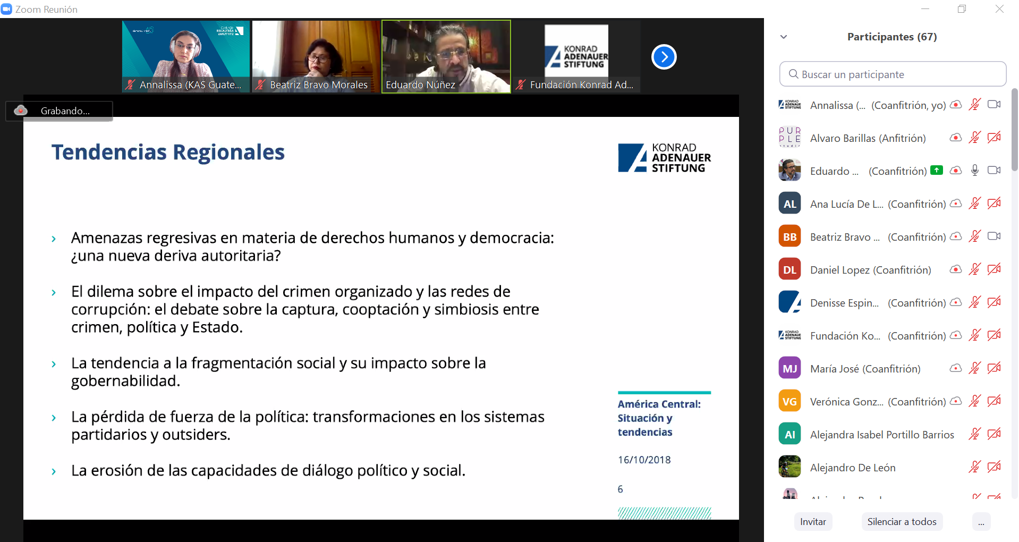Click the cloud icon in Fundación Ko row
This screenshot has width=1019, height=542.
[956, 335]
